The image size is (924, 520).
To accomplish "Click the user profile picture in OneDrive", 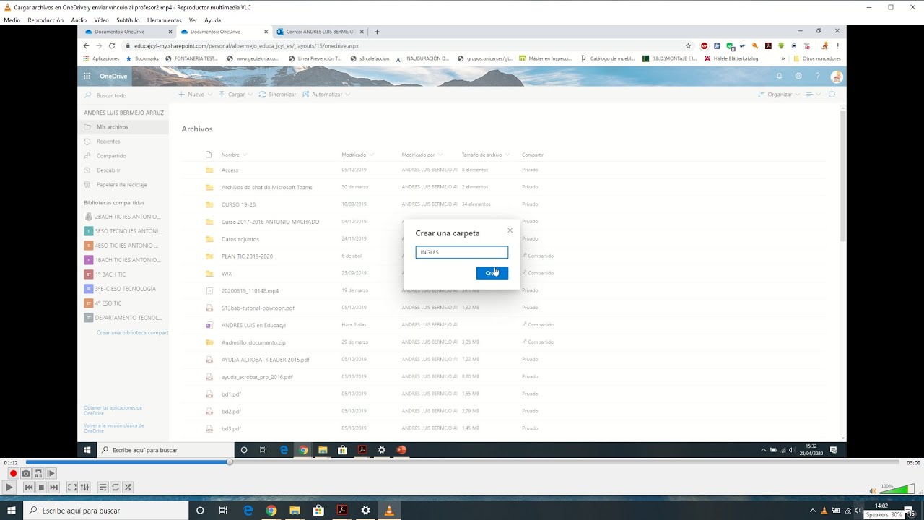I will tap(837, 77).
